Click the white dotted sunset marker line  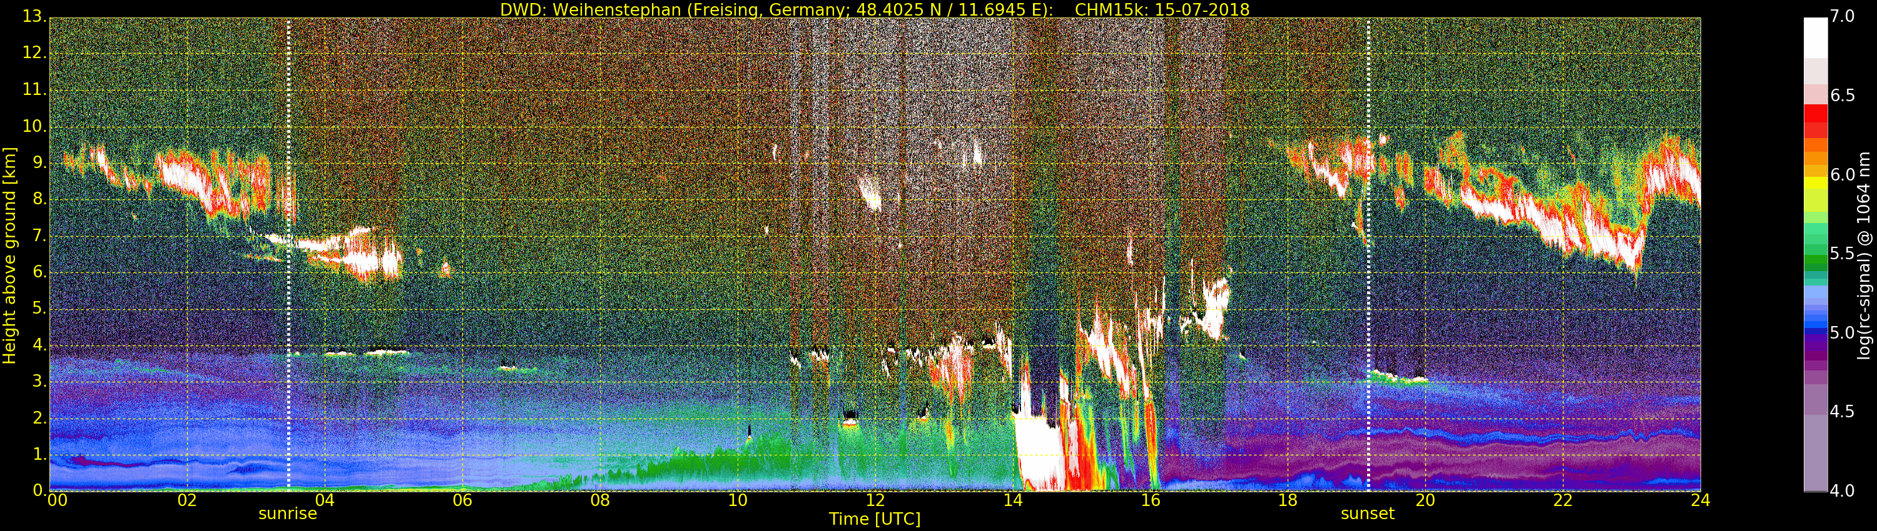[1368, 255]
